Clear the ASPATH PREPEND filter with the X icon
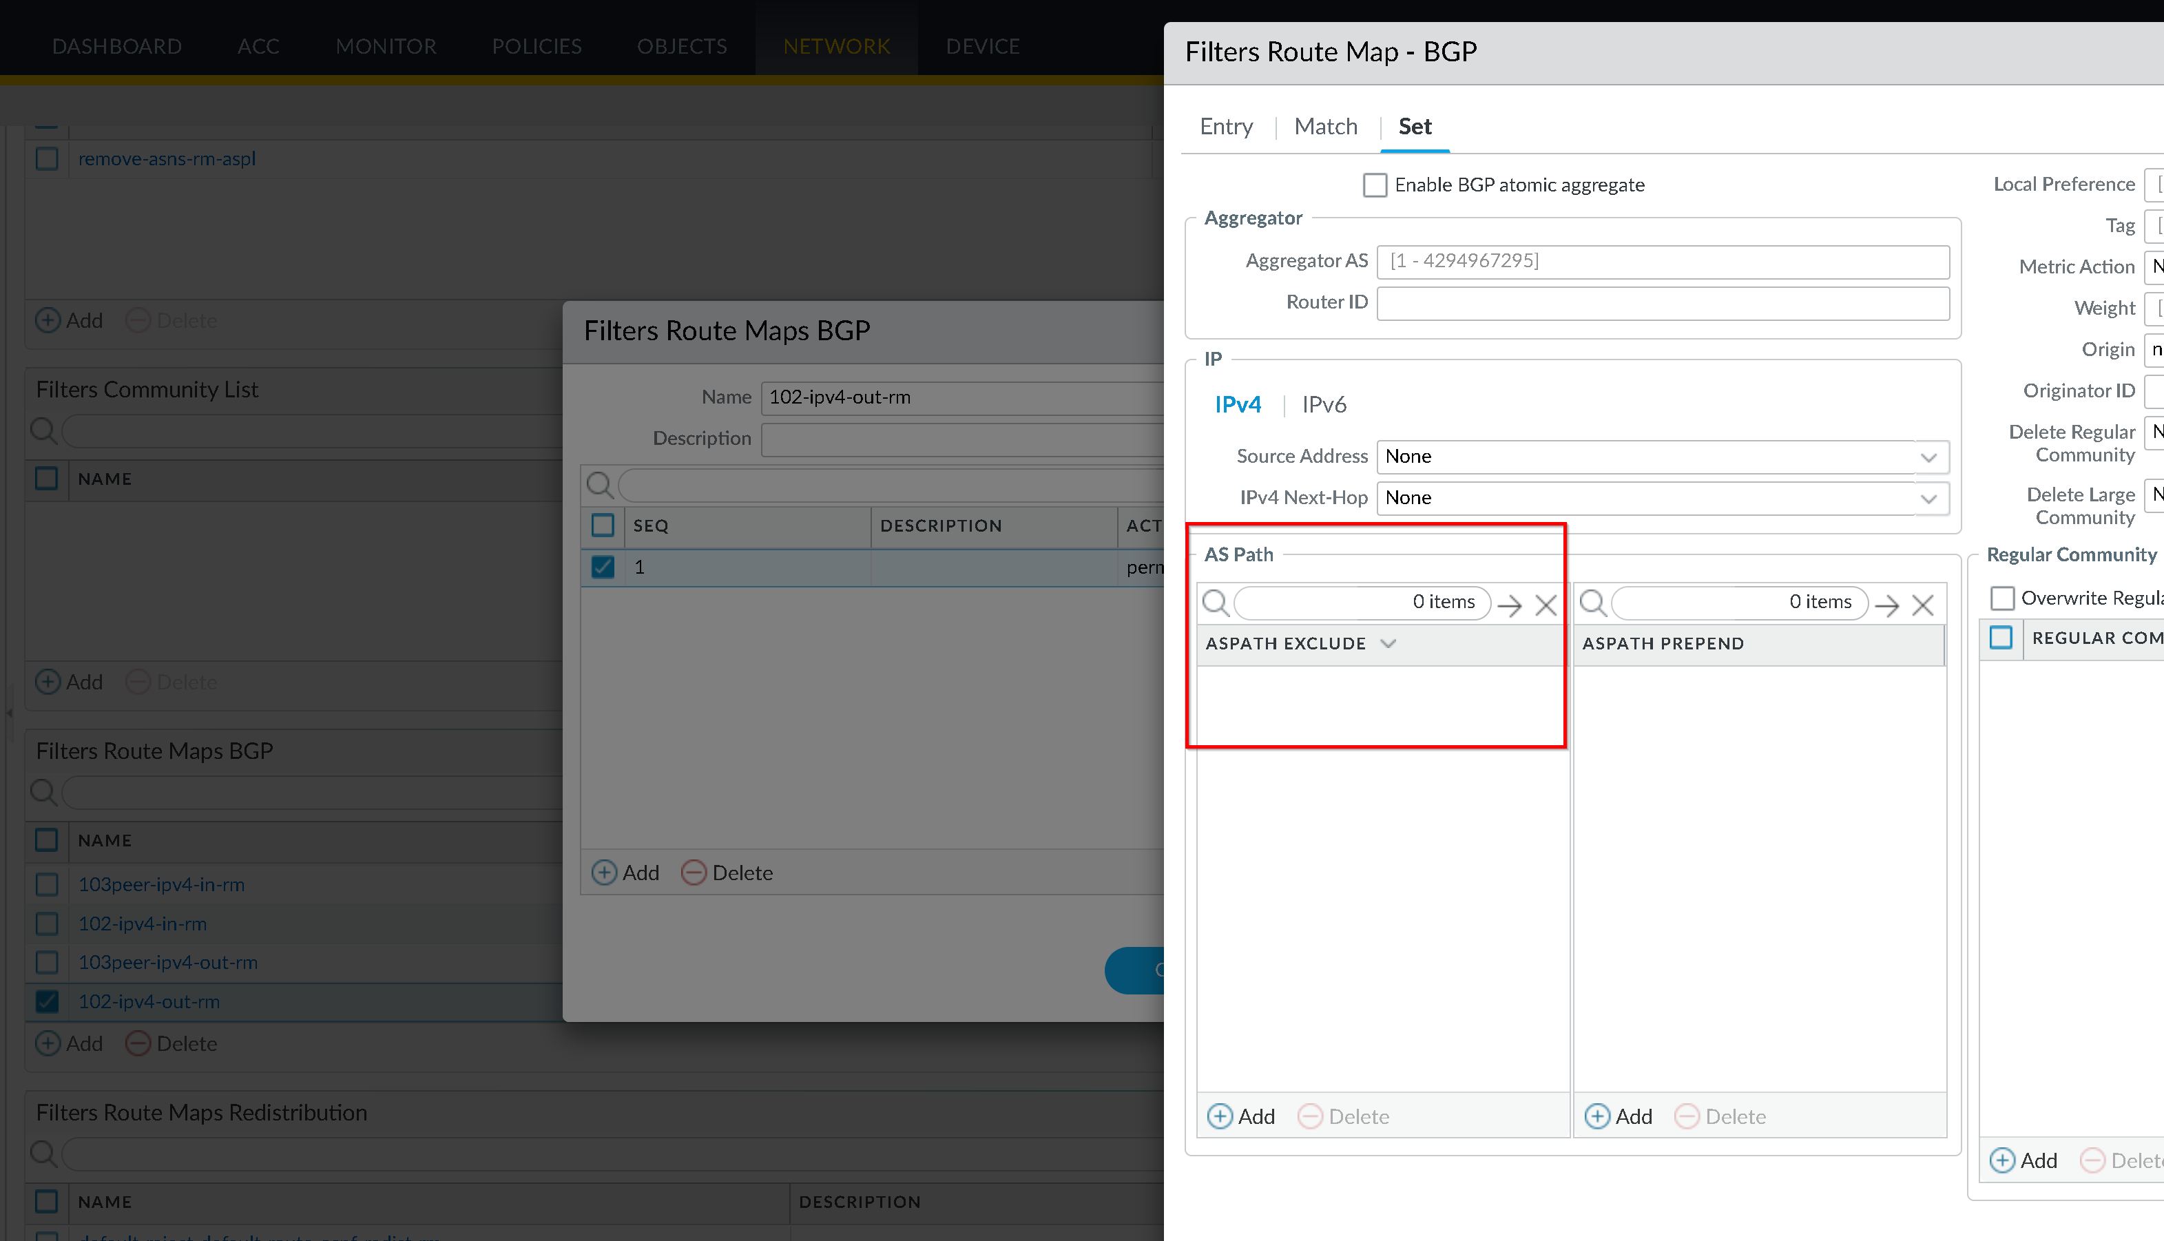2164x1241 pixels. click(x=1922, y=605)
